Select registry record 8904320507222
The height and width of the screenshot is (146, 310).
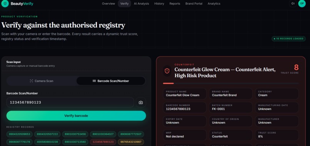47,134
